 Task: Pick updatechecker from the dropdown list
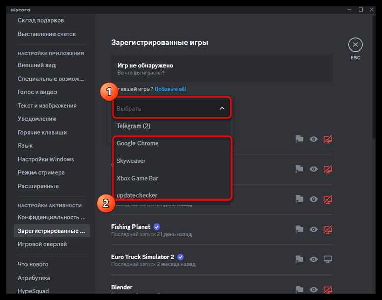tap(171, 194)
